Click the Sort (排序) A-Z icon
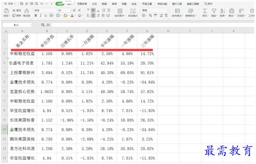This screenshot has height=164, width=256. [x=223, y=11]
